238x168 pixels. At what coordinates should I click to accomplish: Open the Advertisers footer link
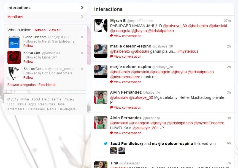(16, 109)
